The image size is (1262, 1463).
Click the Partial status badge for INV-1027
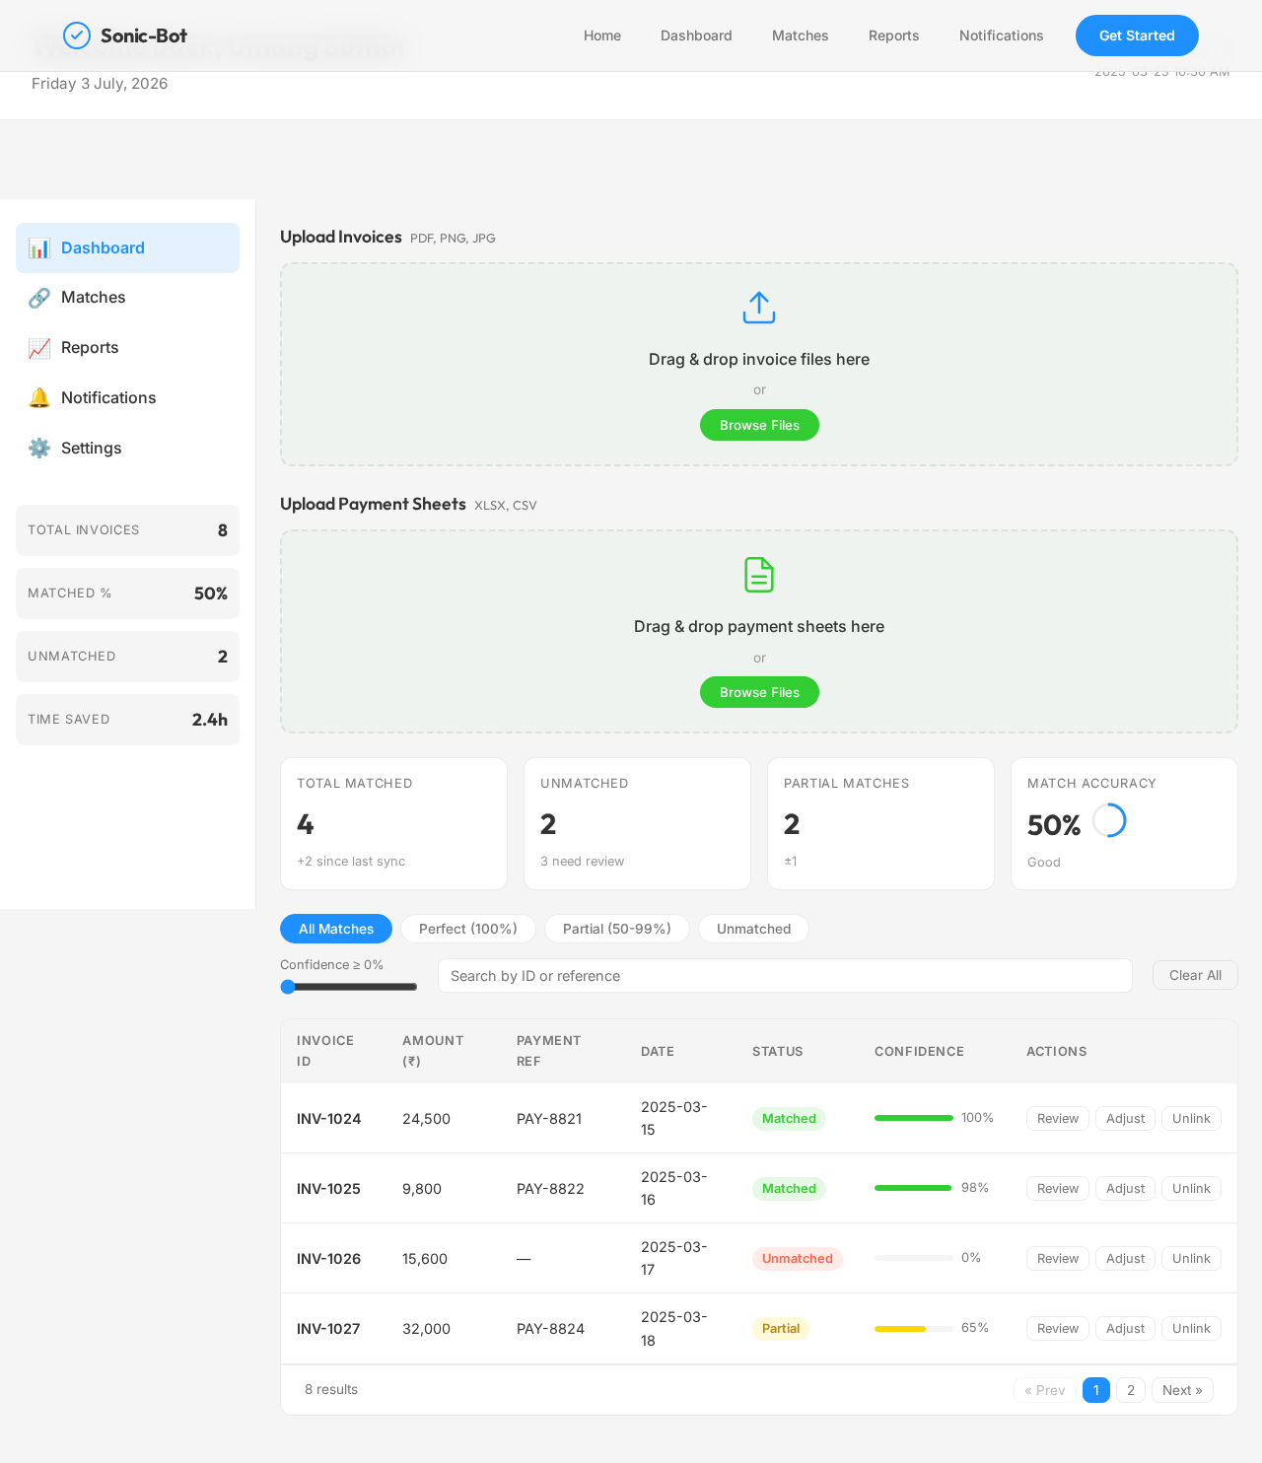click(781, 1329)
